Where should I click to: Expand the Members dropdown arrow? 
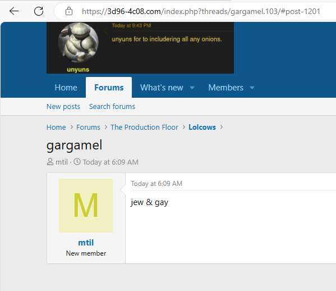(x=252, y=88)
